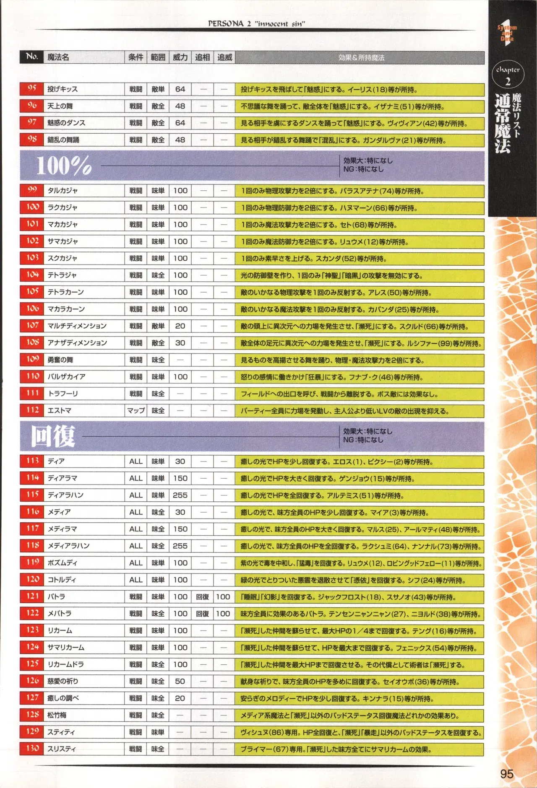Click the 魔法名 column header

(x=58, y=57)
